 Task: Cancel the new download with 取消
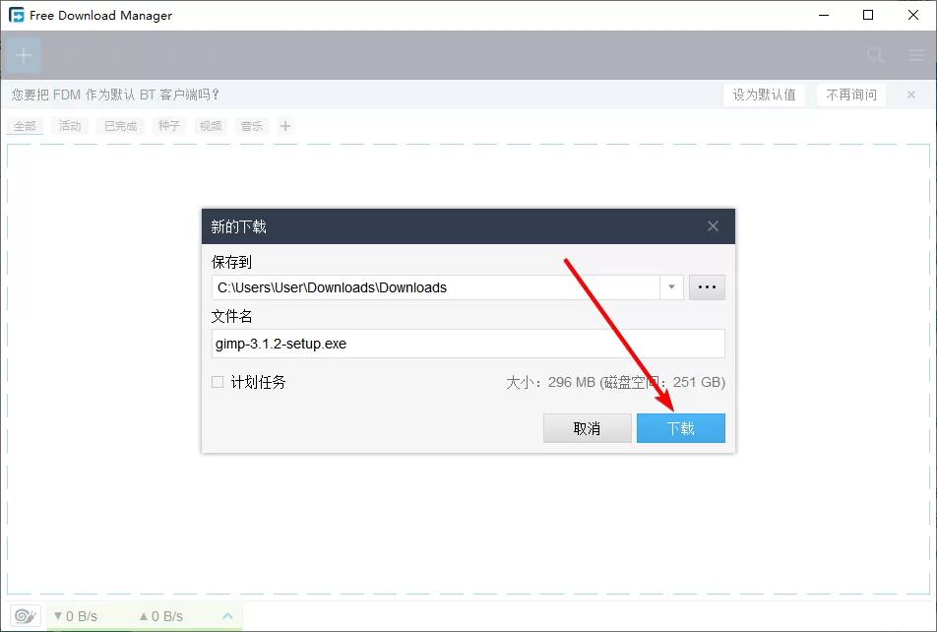pyautogui.click(x=587, y=428)
